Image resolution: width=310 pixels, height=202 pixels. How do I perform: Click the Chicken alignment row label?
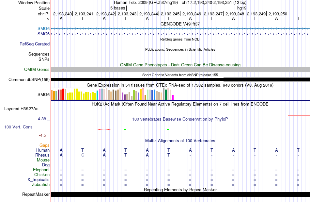pyautogui.click(x=42, y=175)
